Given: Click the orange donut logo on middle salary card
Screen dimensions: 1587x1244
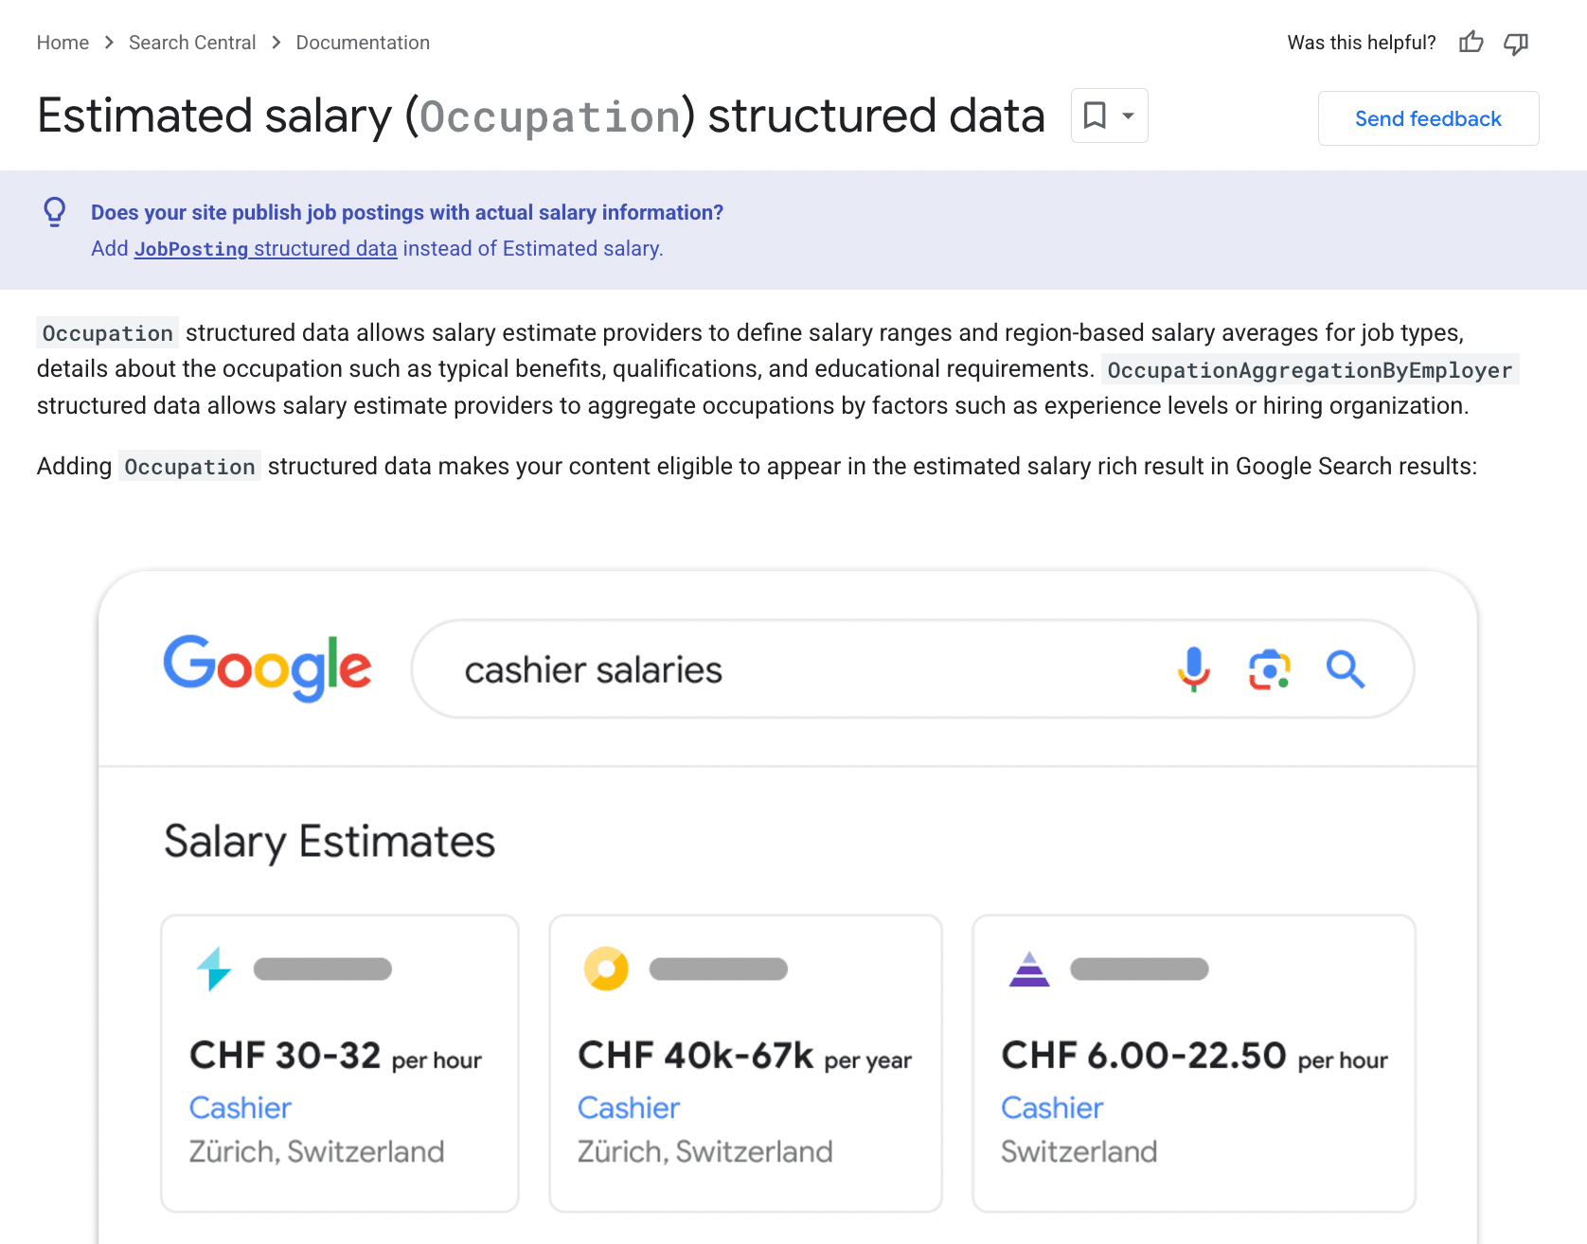Looking at the screenshot, I should point(606,969).
